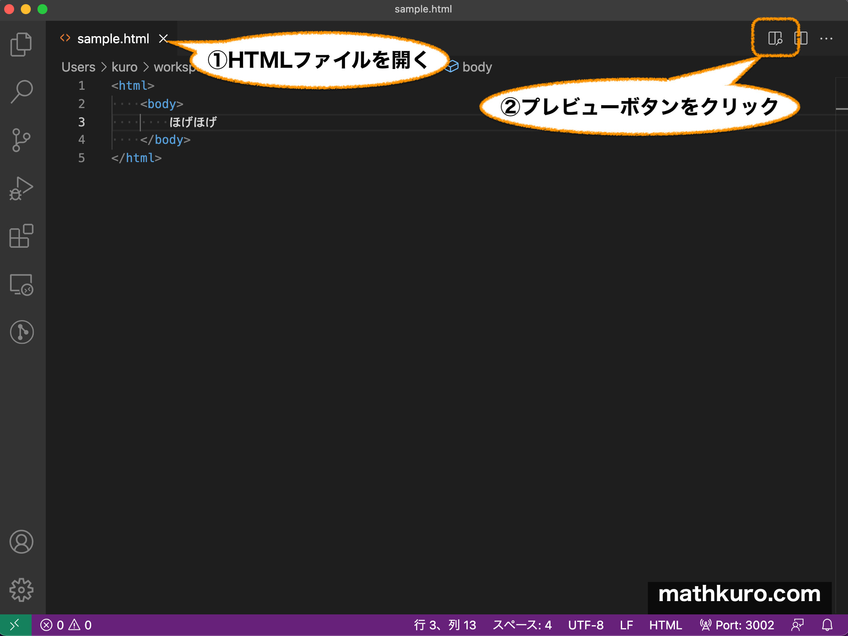Screen dimensions: 848x636
Task: Click the opening <body> tag
Action: pos(162,104)
